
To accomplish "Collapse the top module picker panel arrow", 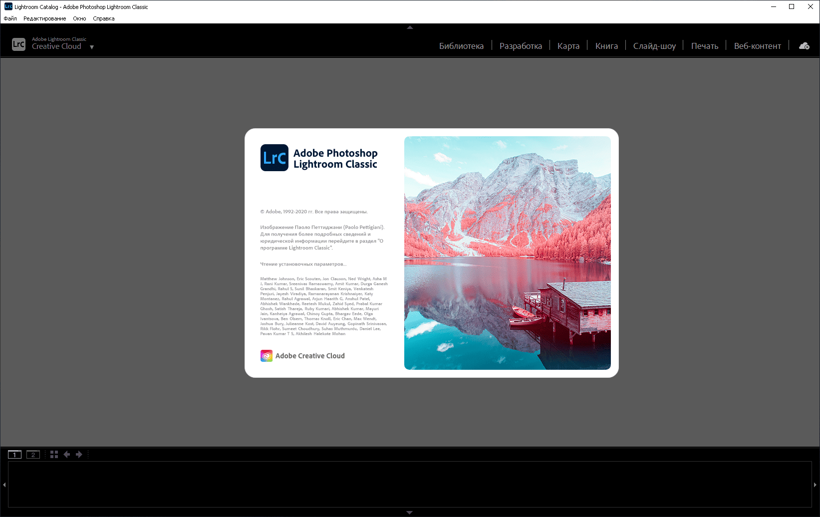I will 410,27.
